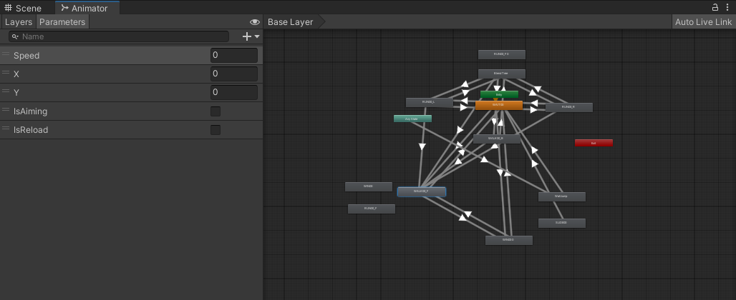This screenshot has width=736, height=300.
Task: Select the WALK00_B state node
Action: coord(496,139)
